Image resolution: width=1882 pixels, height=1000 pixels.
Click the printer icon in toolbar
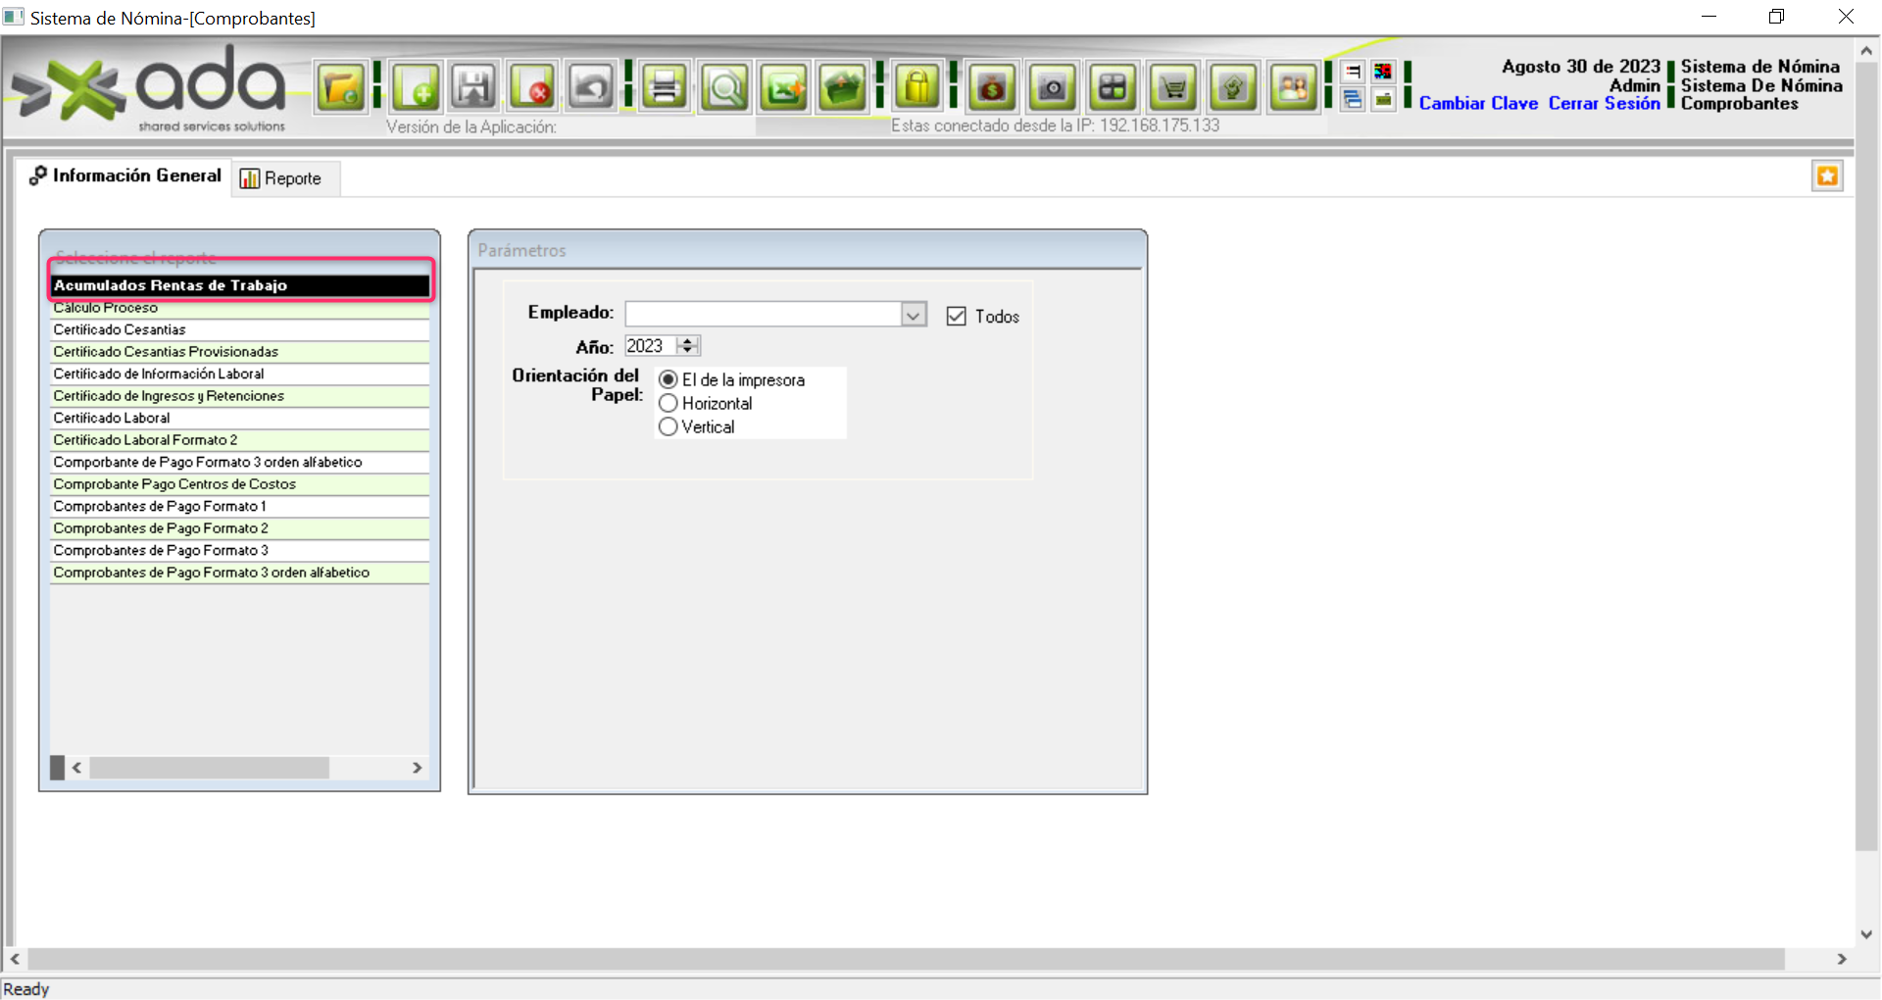[665, 88]
